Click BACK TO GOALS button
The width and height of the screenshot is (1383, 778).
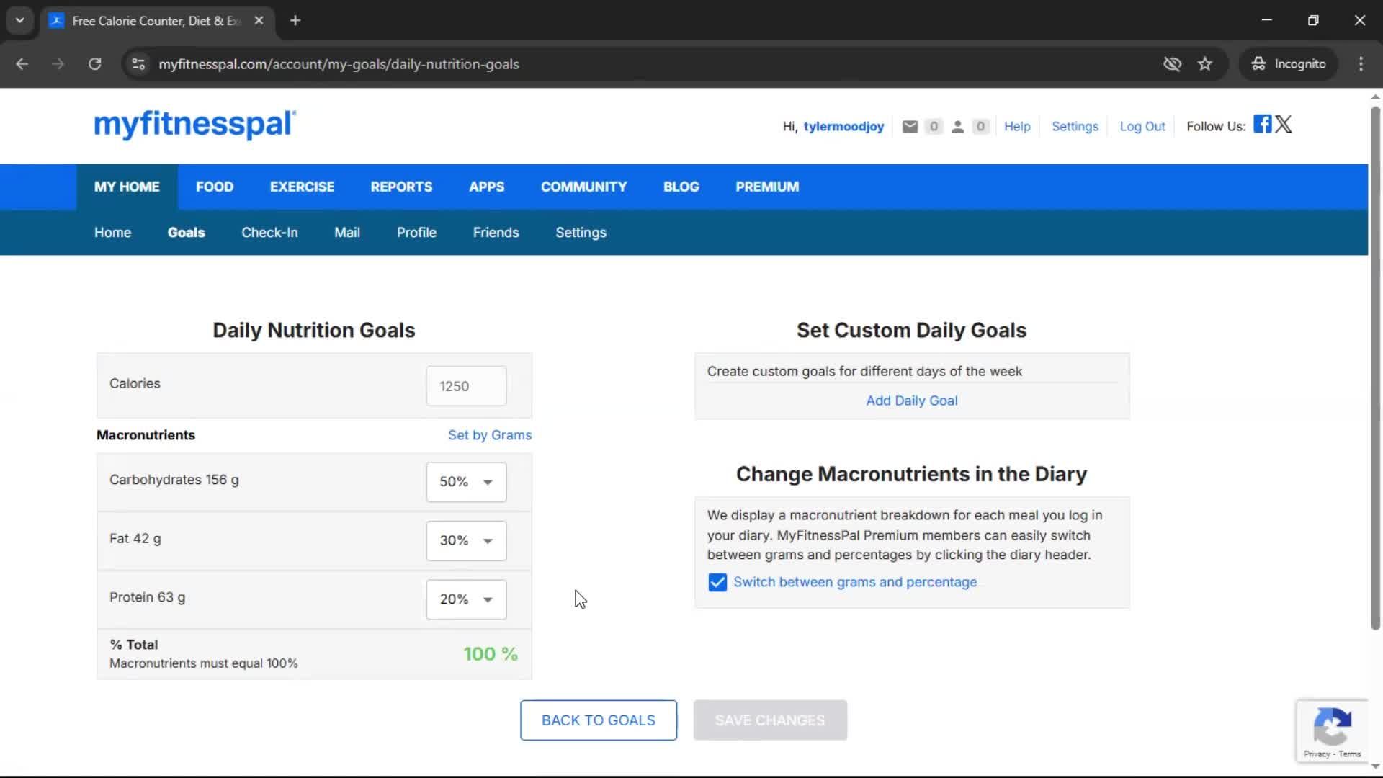[598, 720]
